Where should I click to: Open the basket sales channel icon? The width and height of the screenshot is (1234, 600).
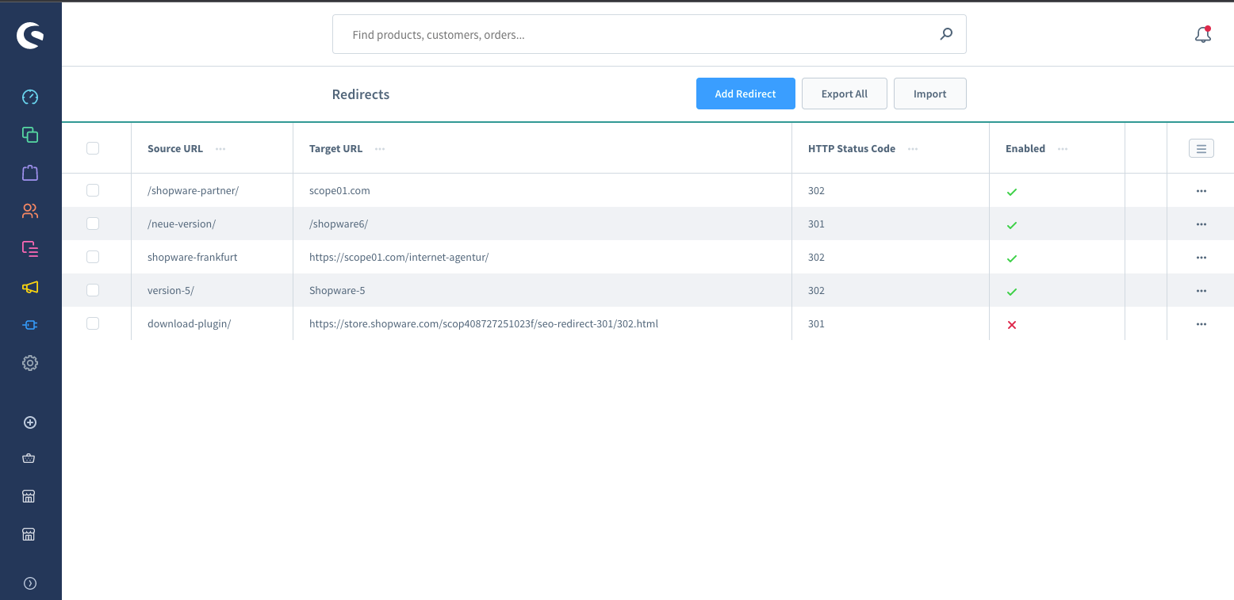tap(29, 458)
